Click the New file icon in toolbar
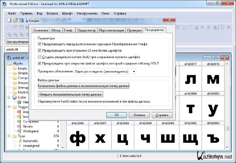Viewport: 236px width, 163px height. pyautogui.click(x=9, y=20)
